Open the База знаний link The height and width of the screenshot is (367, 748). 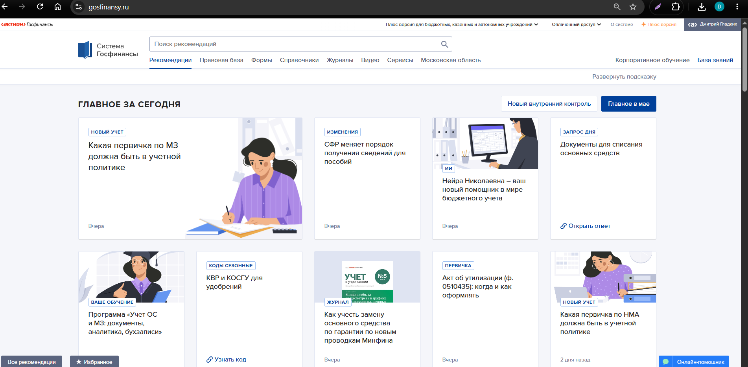coord(715,60)
